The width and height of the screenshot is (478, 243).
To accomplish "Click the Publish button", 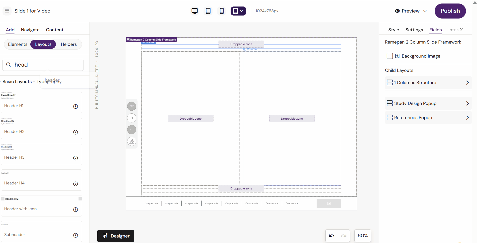I will 449,11.
